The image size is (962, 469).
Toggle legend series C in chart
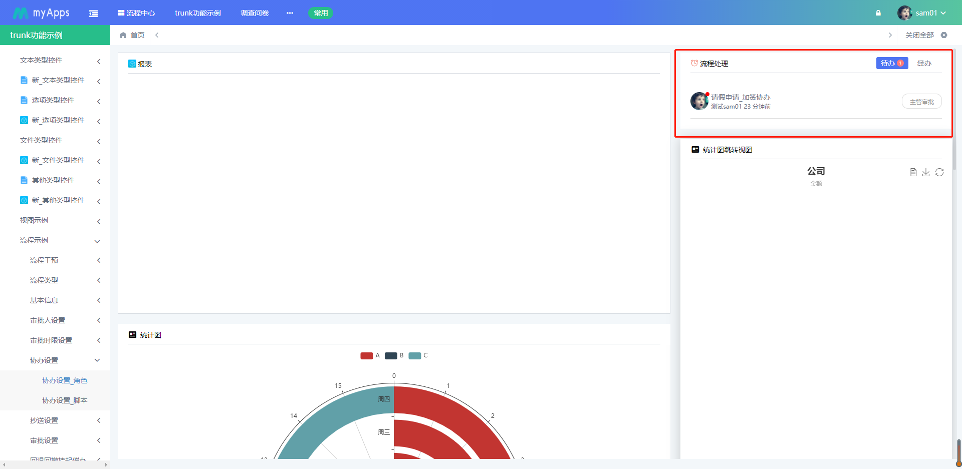(x=418, y=356)
